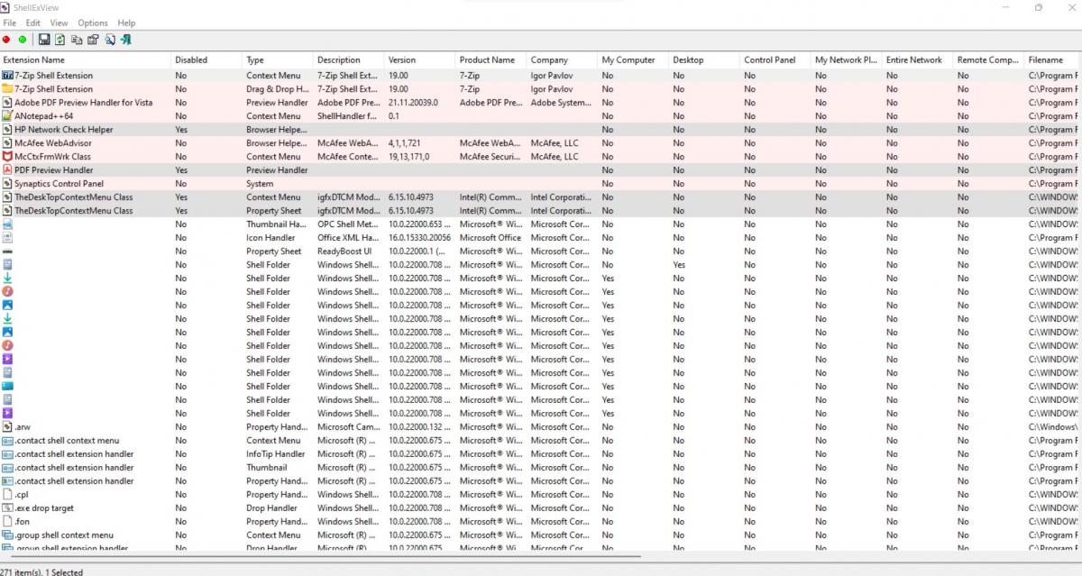Viewport: 1082px width, 576px height.
Task: Click the 'System' type cell
Action: click(260, 184)
